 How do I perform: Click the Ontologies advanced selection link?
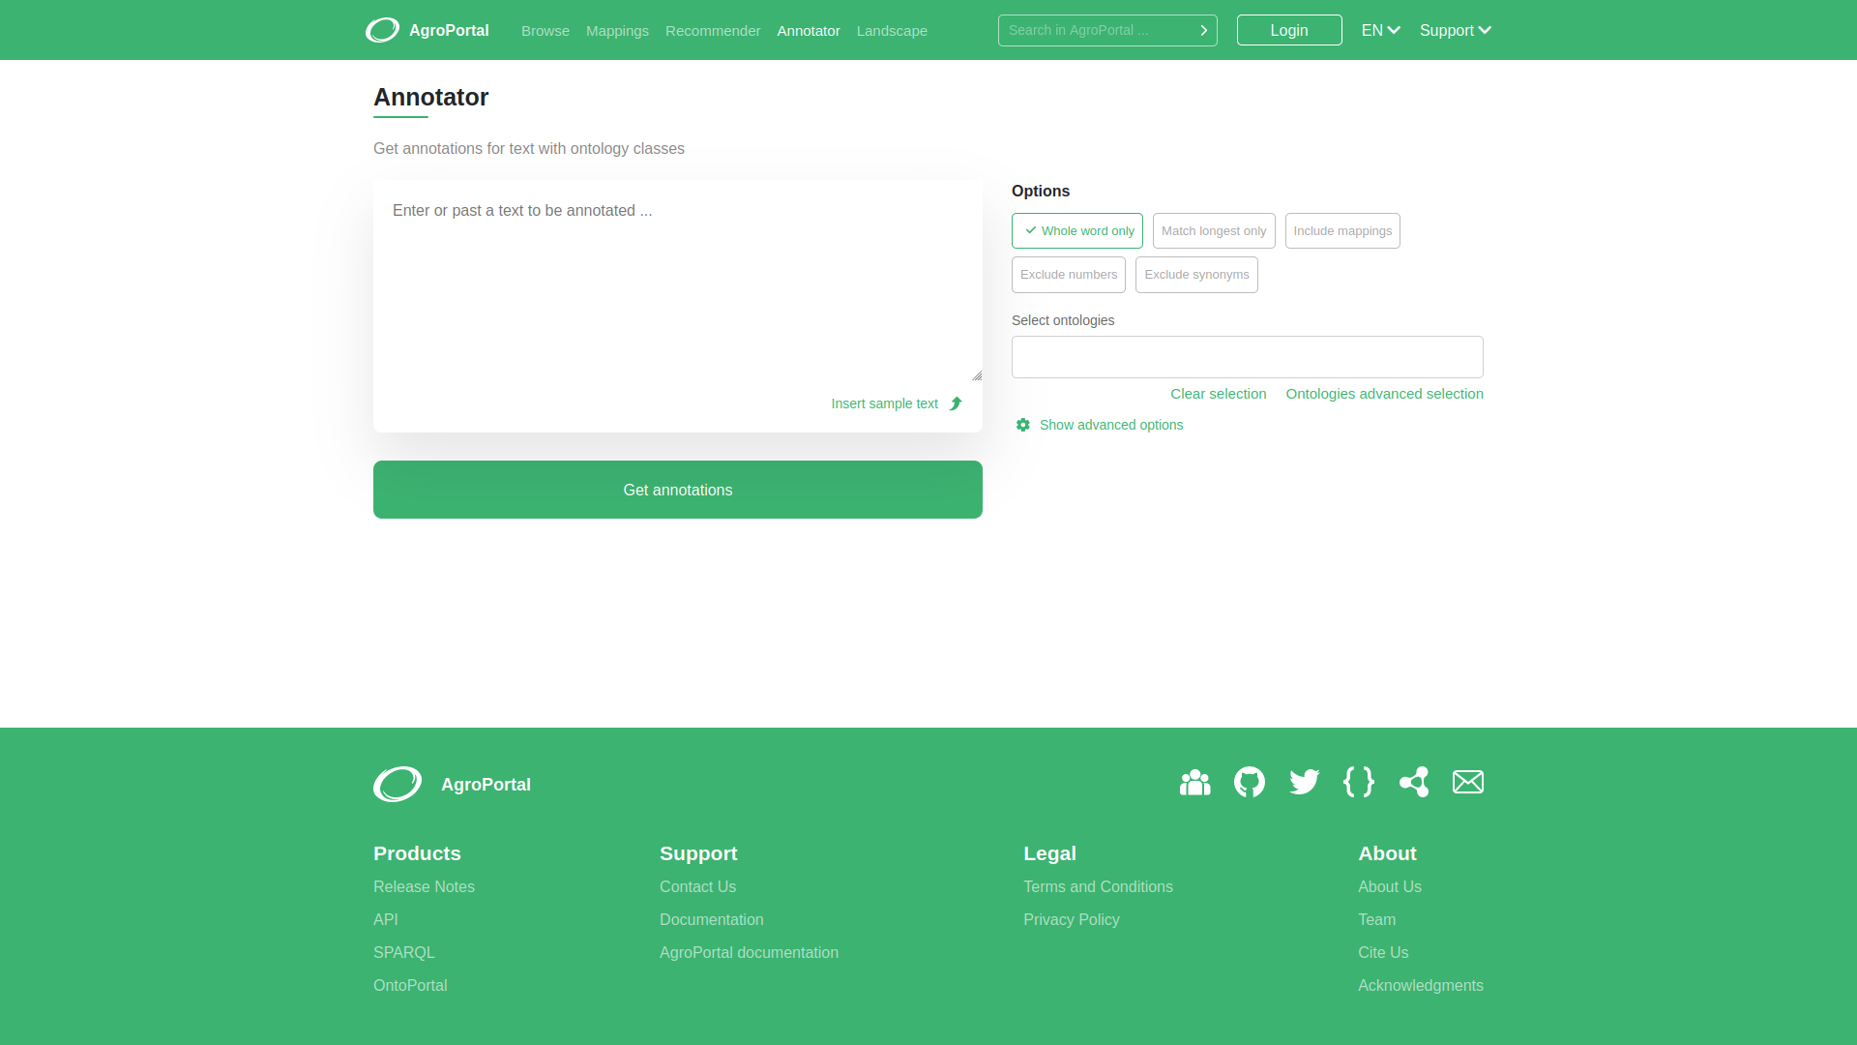point(1384,393)
